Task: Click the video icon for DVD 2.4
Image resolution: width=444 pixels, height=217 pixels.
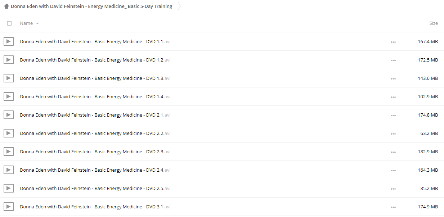Action: pos(9,170)
